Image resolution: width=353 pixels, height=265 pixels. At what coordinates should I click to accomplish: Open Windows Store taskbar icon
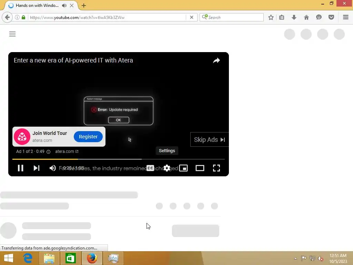click(70, 258)
